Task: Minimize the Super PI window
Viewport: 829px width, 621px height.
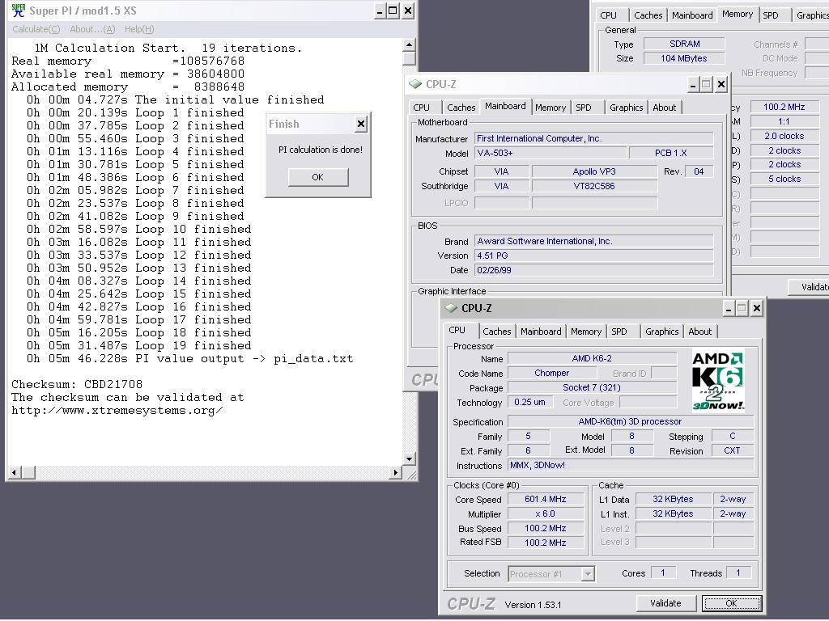Action: (380, 11)
